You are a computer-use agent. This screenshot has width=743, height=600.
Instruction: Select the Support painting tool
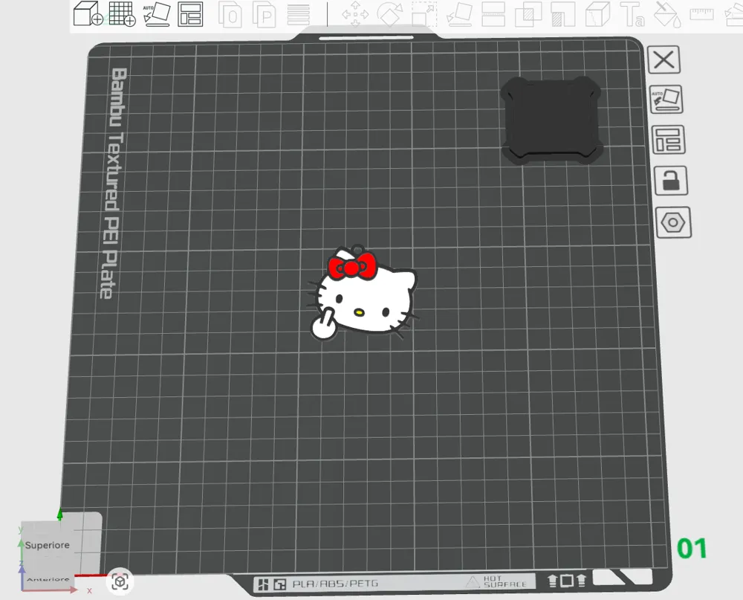coord(563,14)
